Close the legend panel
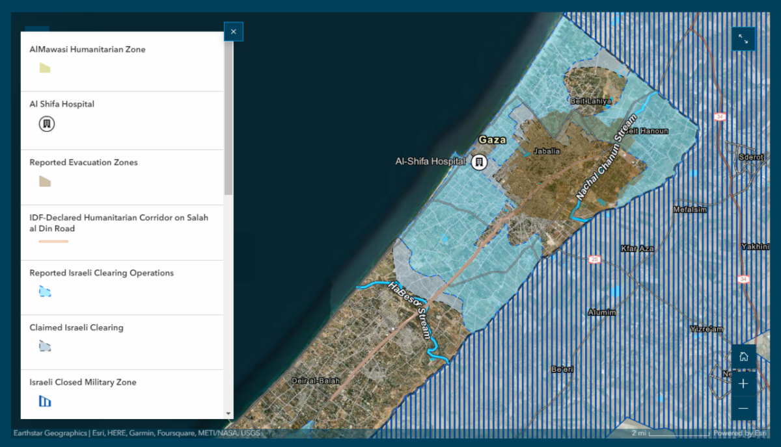Screen dimensions: 781x447 [233, 31]
